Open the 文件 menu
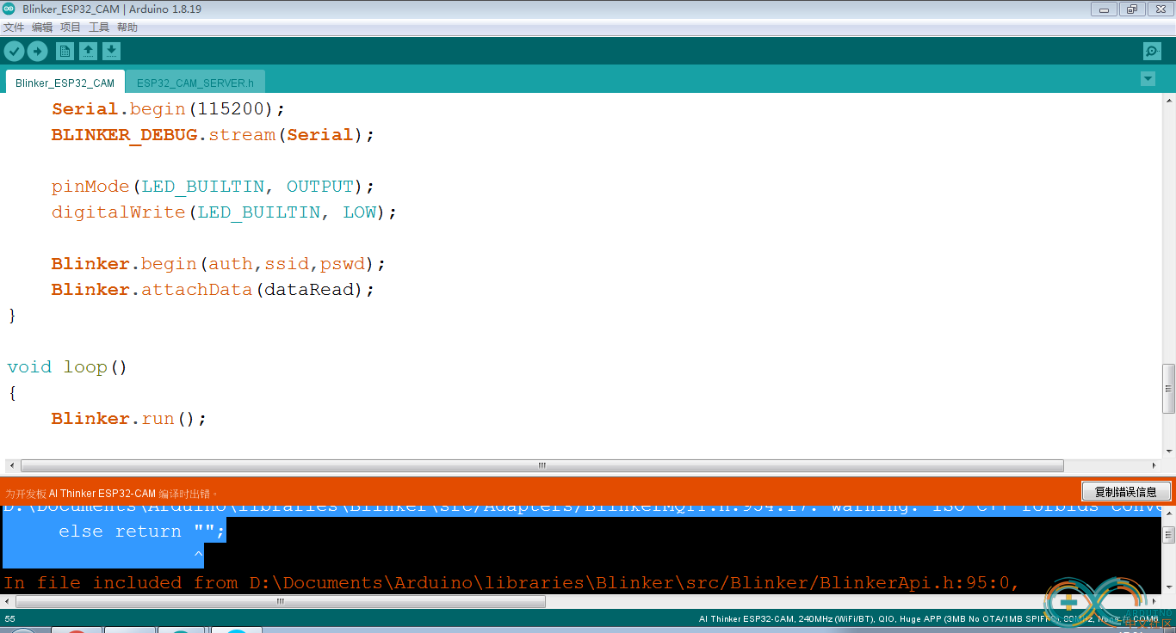The image size is (1176, 633). 14,28
